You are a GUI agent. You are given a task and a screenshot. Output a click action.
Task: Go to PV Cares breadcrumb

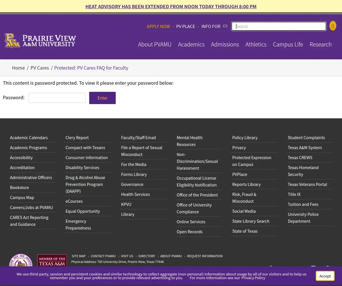tap(40, 68)
